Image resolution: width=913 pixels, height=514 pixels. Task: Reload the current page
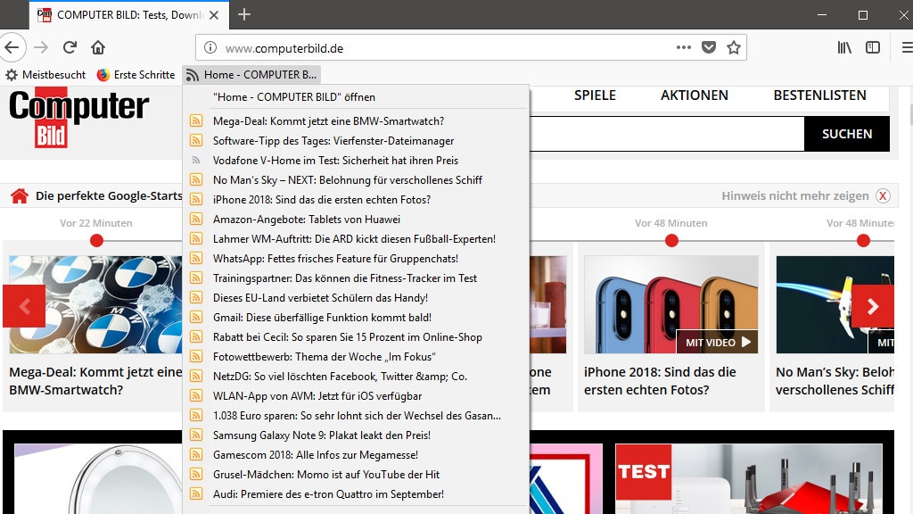point(70,47)
